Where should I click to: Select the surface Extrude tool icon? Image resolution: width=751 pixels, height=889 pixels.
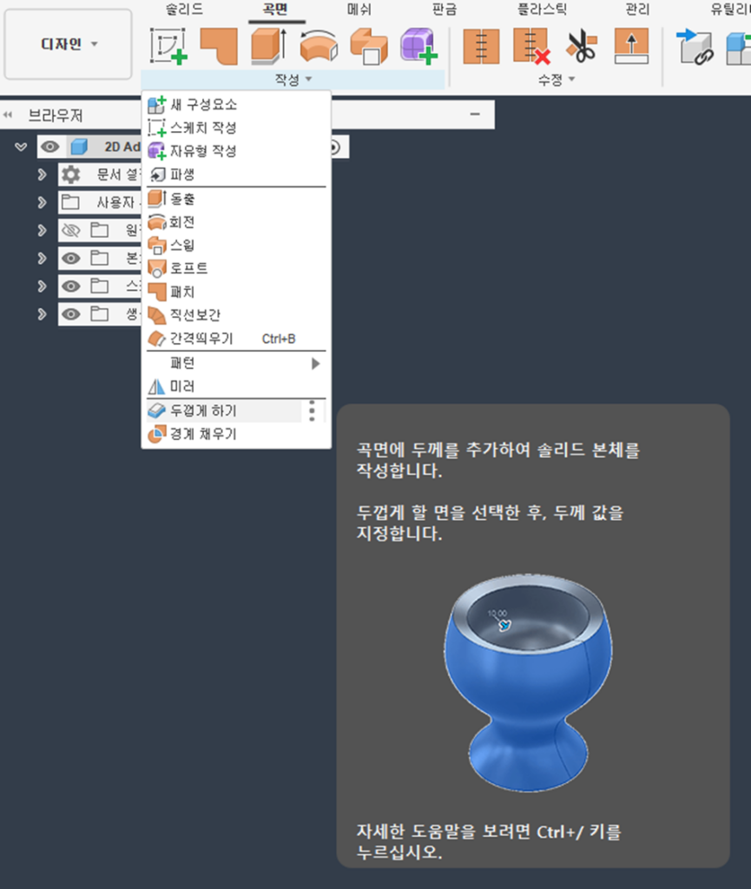(268, 45)
